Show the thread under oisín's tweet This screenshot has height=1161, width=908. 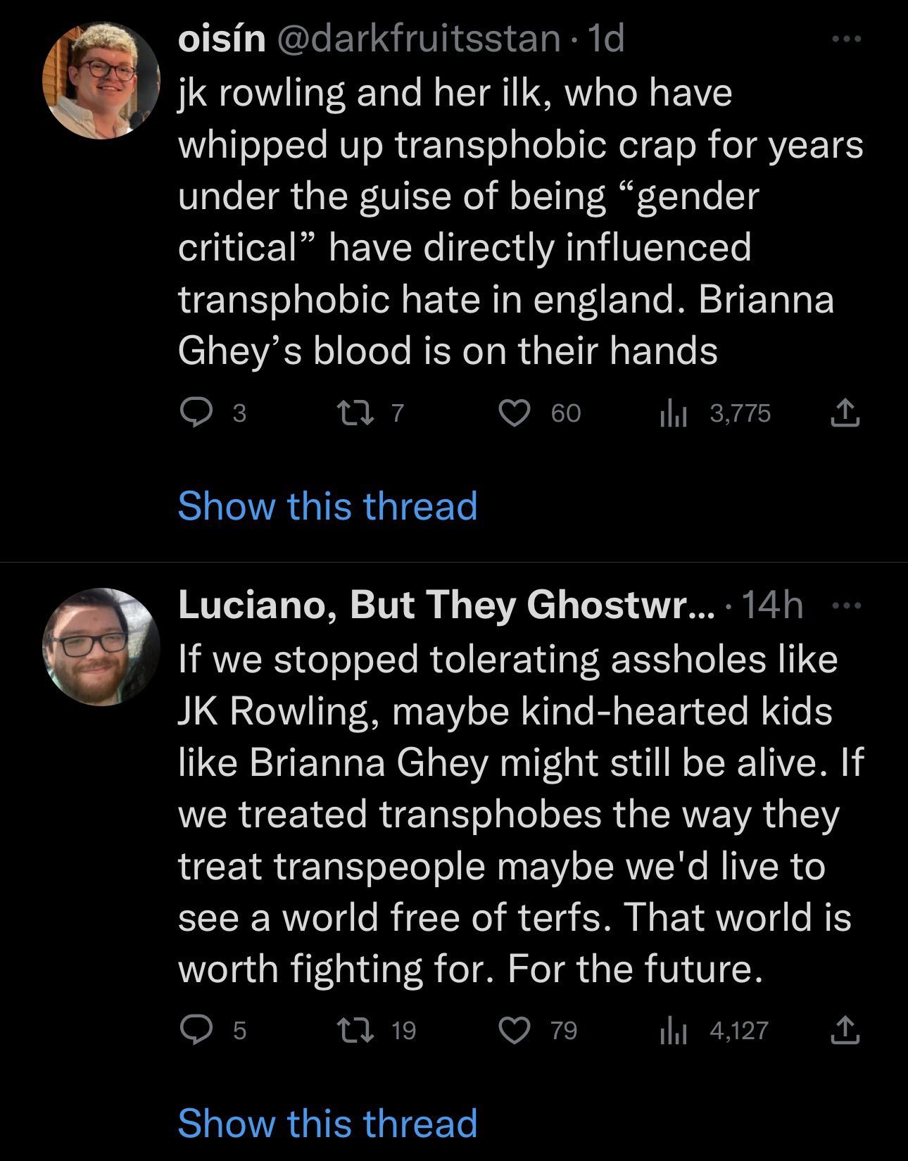pos(327,506)
